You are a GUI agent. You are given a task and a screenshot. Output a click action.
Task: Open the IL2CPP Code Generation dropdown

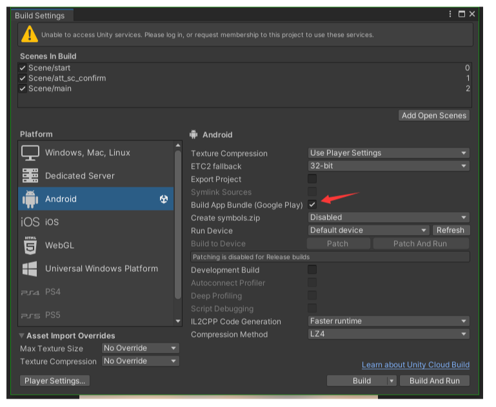389,321
